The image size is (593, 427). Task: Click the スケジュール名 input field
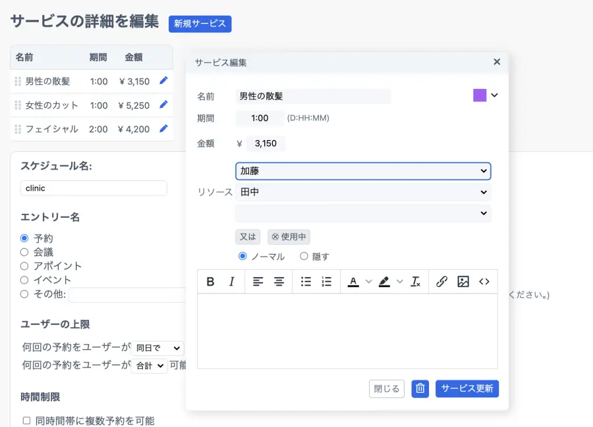click(94, 188)
